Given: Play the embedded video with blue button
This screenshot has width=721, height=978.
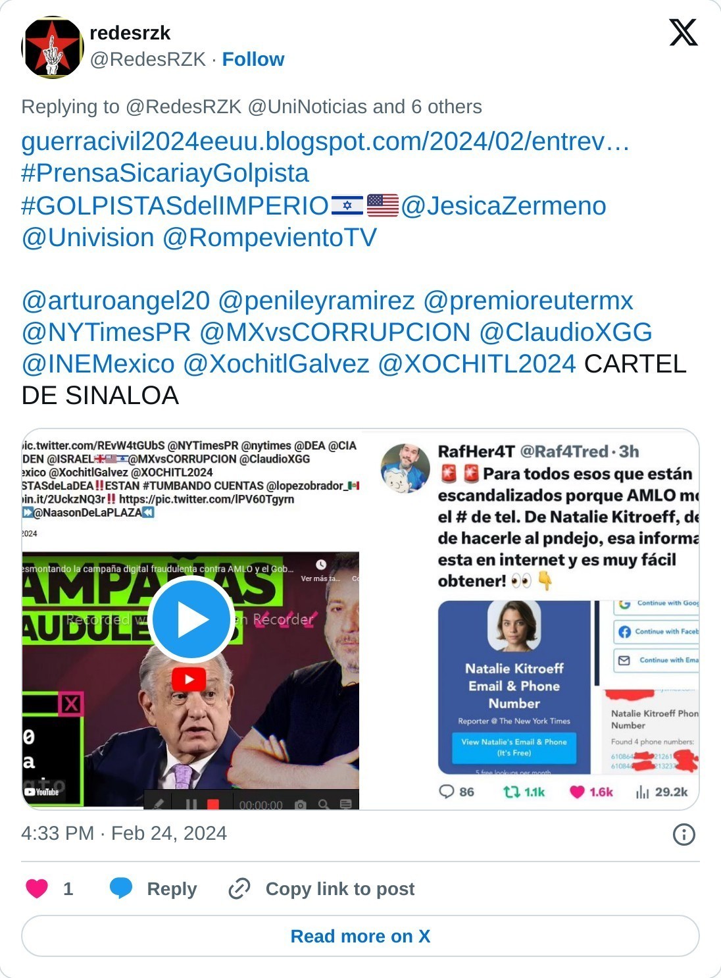Looking at the screenshot, I should (x=191, y=619).
